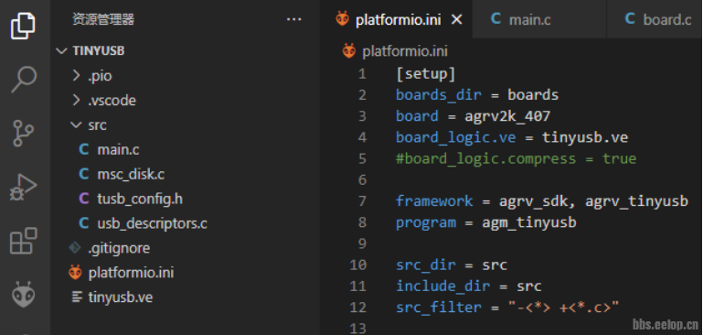Click the git icon beside .gitignore

click(x=74, y=248)
